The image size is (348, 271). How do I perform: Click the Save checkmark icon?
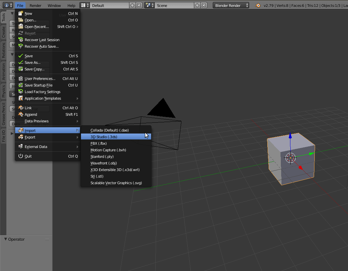21,56
